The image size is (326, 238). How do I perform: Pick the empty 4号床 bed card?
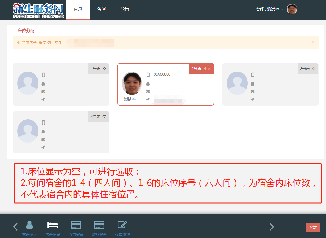pyautogui.click(x=61, y=132)
